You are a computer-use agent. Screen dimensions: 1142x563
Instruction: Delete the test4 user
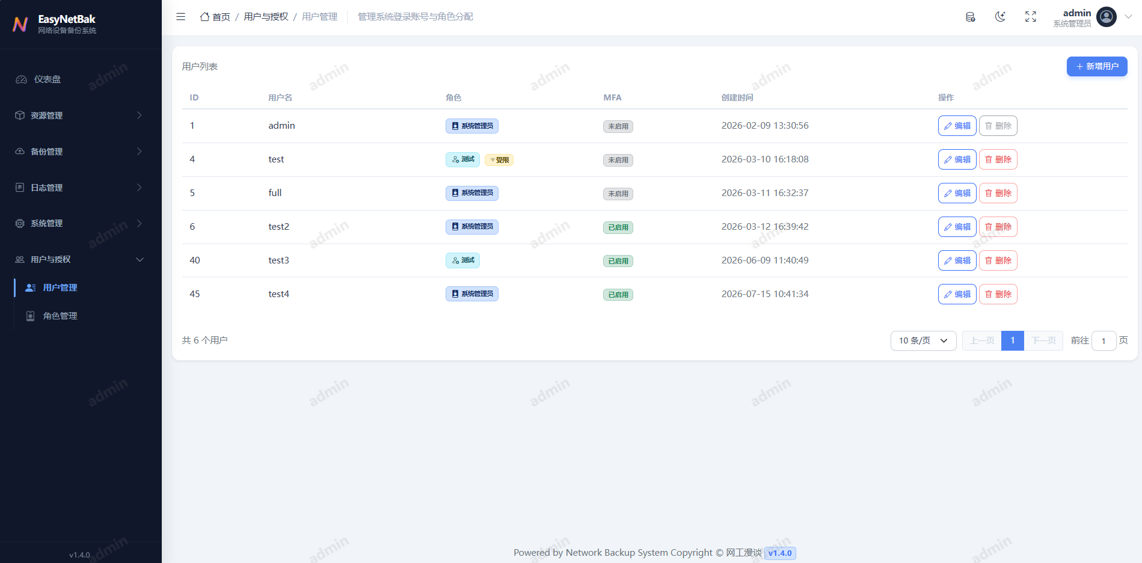pos(998,294)
